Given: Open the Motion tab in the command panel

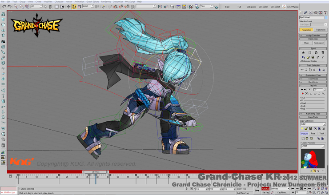Looking at the screenshot, I should click(x=315, y=13).
